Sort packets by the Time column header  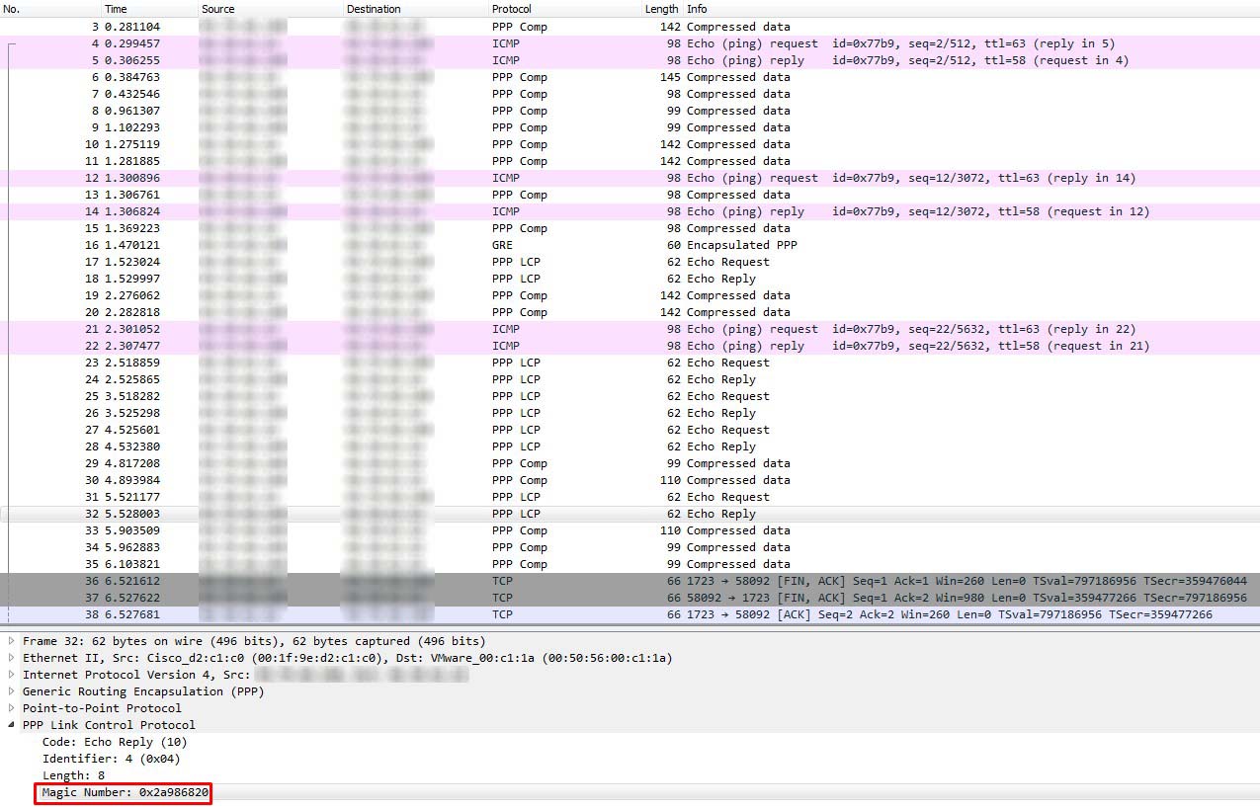pyautogui.click(x=149, y=9)
